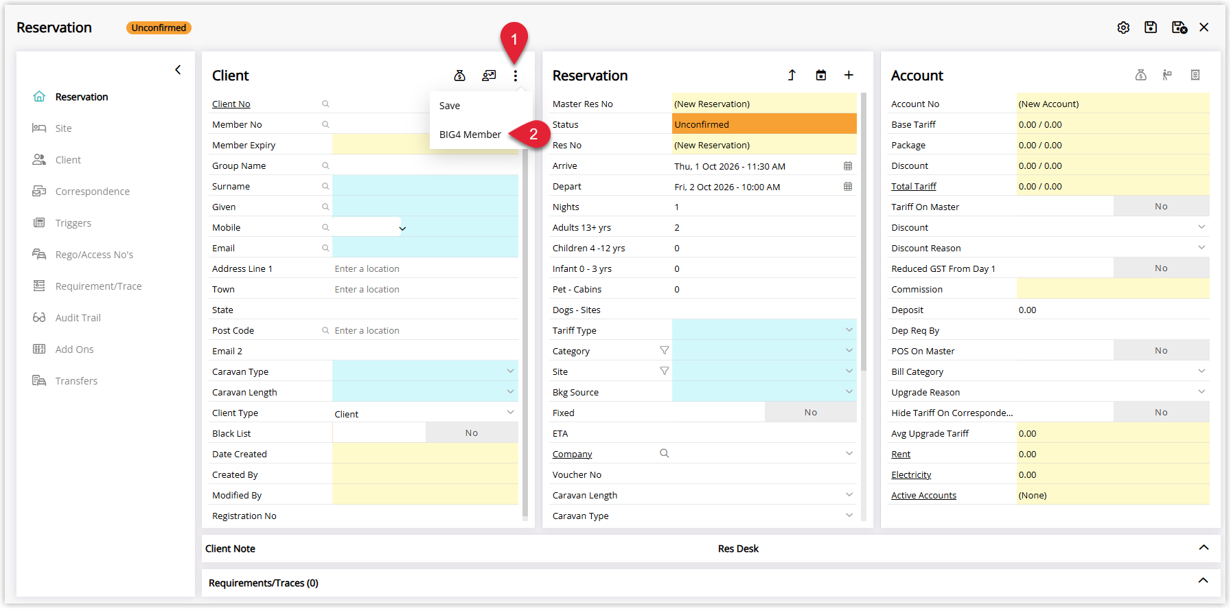This screenshot has width=1231, height=609.
Task: Toggle Tariff On Master switch
Action: point(1161,207)
